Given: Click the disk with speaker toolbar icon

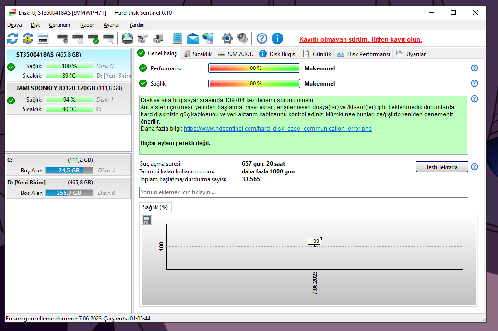Looking at the screenshot, I should 62,39.
